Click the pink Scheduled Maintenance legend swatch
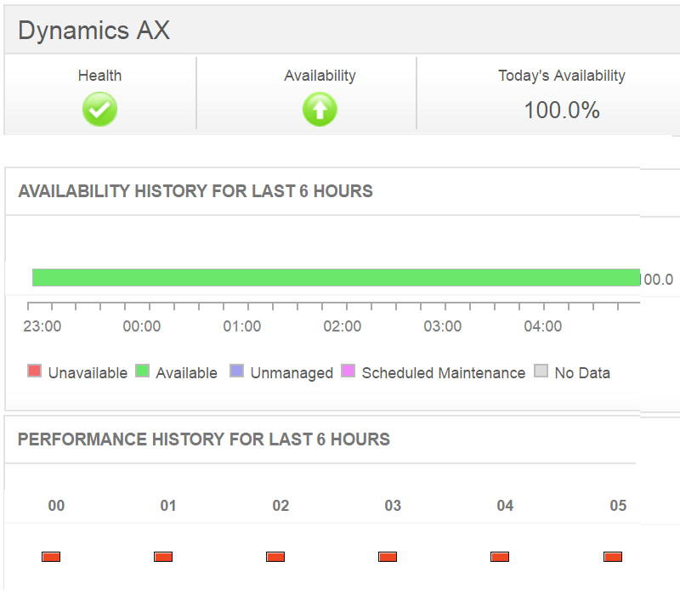This screenshot has width=680, height=595. pyautogui.click(x=348, y=371)
